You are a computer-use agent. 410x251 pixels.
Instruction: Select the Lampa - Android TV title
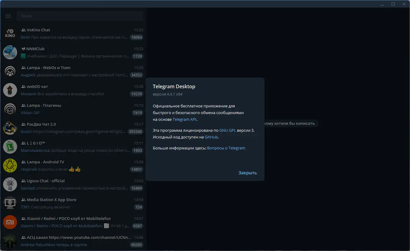point(45,162)
